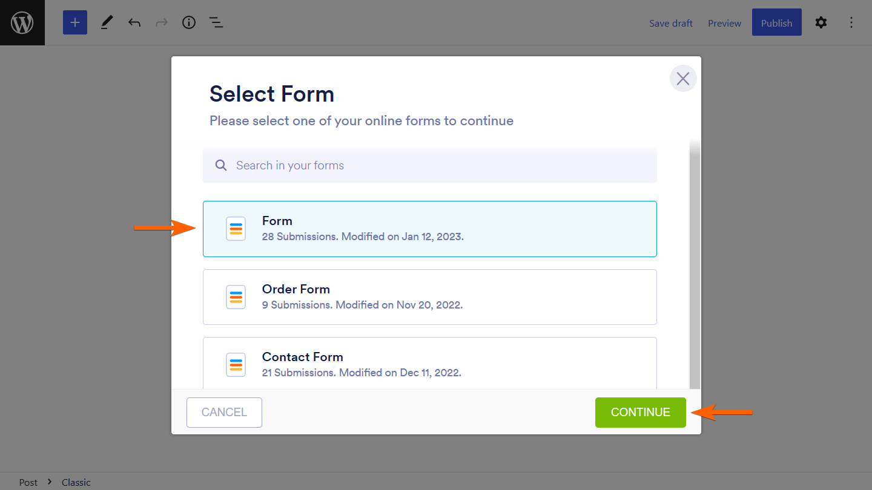Close the Select Form dialog
This screenshot has width=872, height=490.
[683, 79]
